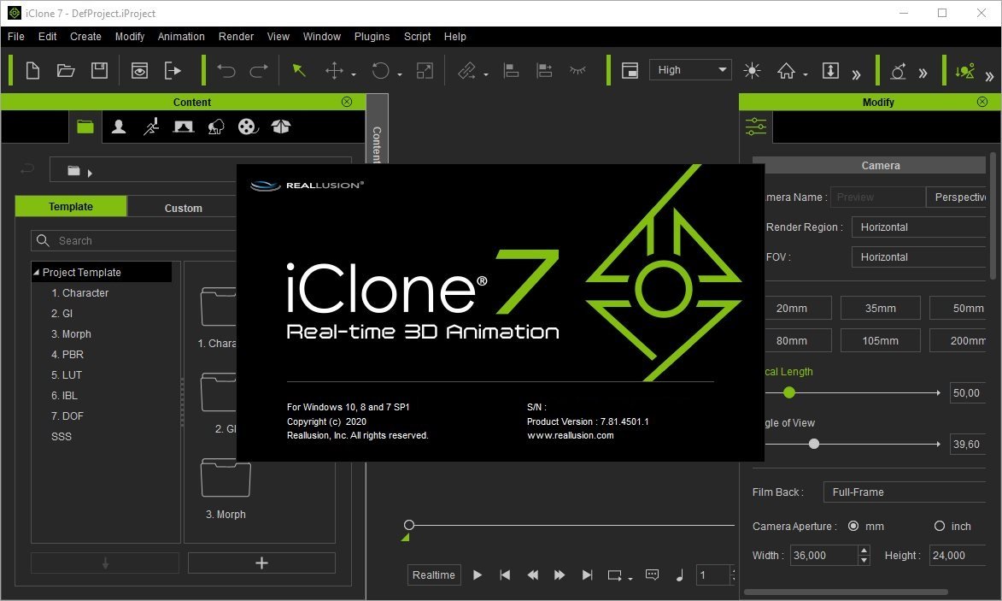The image size is (1002, 601).
Task: Open the Film Back Full-Frame dropdown
Action: [905, 492]
